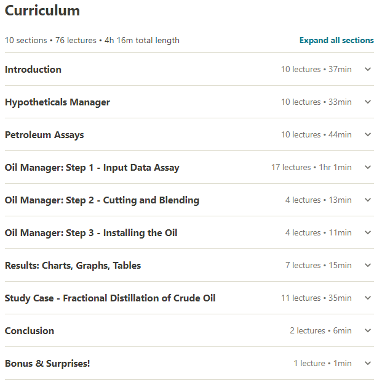The image size is (382, 384).
Task: Click the Expand all sections link
Action: point(336,41)
